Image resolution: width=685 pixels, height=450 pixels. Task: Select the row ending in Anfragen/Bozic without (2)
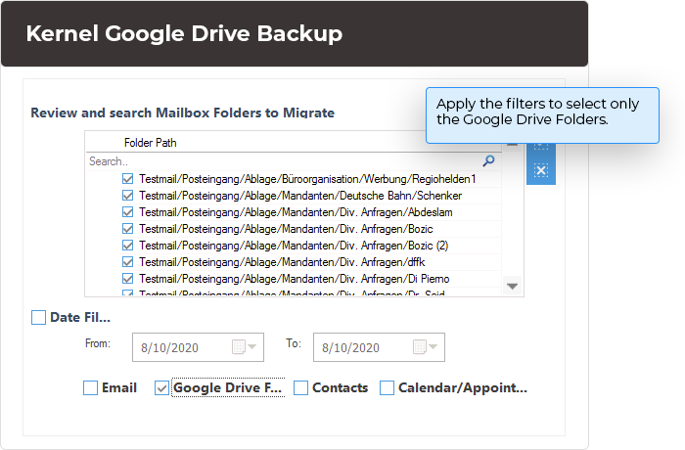(286, 229)
